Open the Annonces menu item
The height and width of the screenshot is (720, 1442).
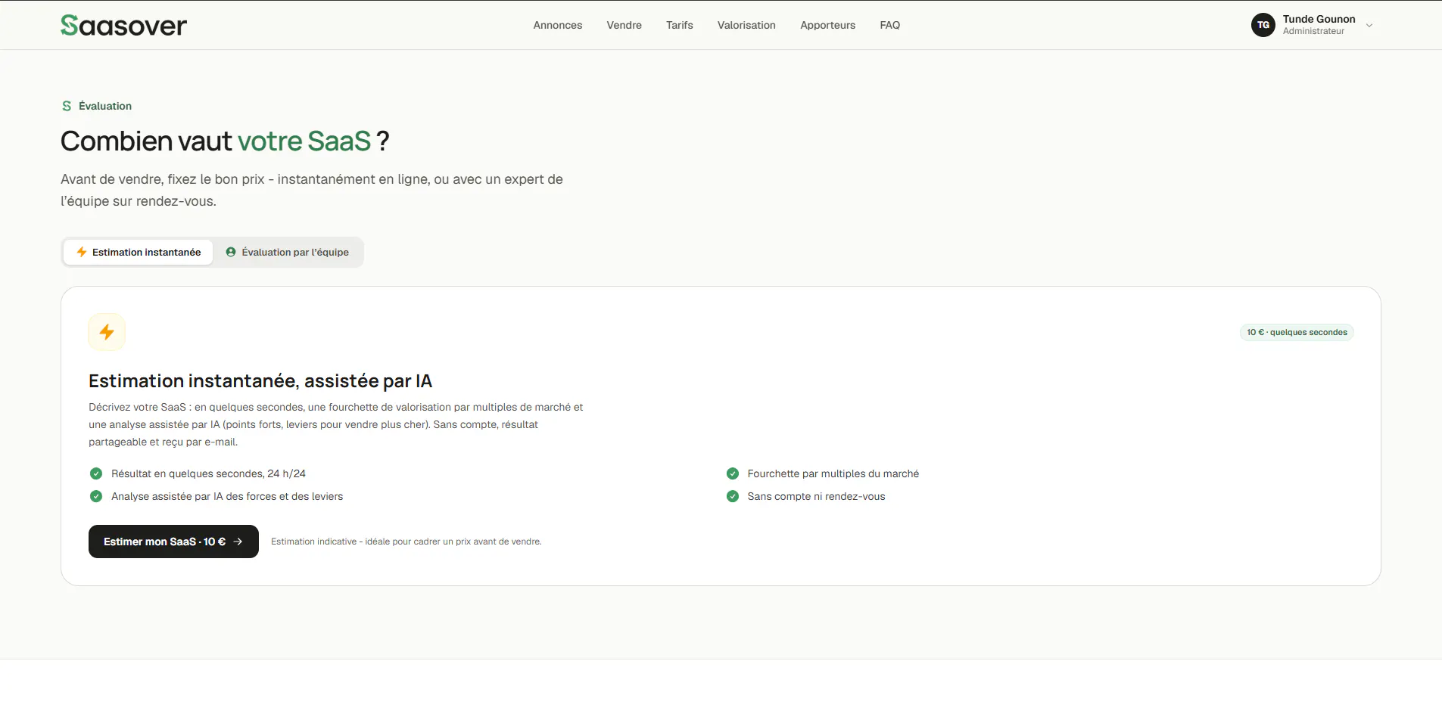tap(558, 25)
